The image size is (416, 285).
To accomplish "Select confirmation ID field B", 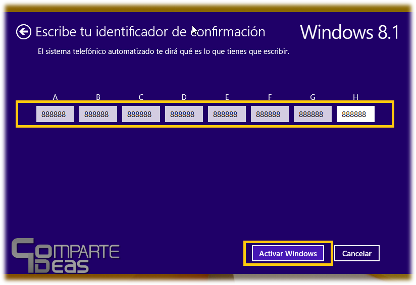I will tap(98, 114).
